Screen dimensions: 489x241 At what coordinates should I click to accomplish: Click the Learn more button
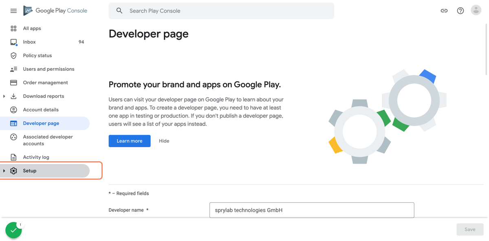(130, 141)
